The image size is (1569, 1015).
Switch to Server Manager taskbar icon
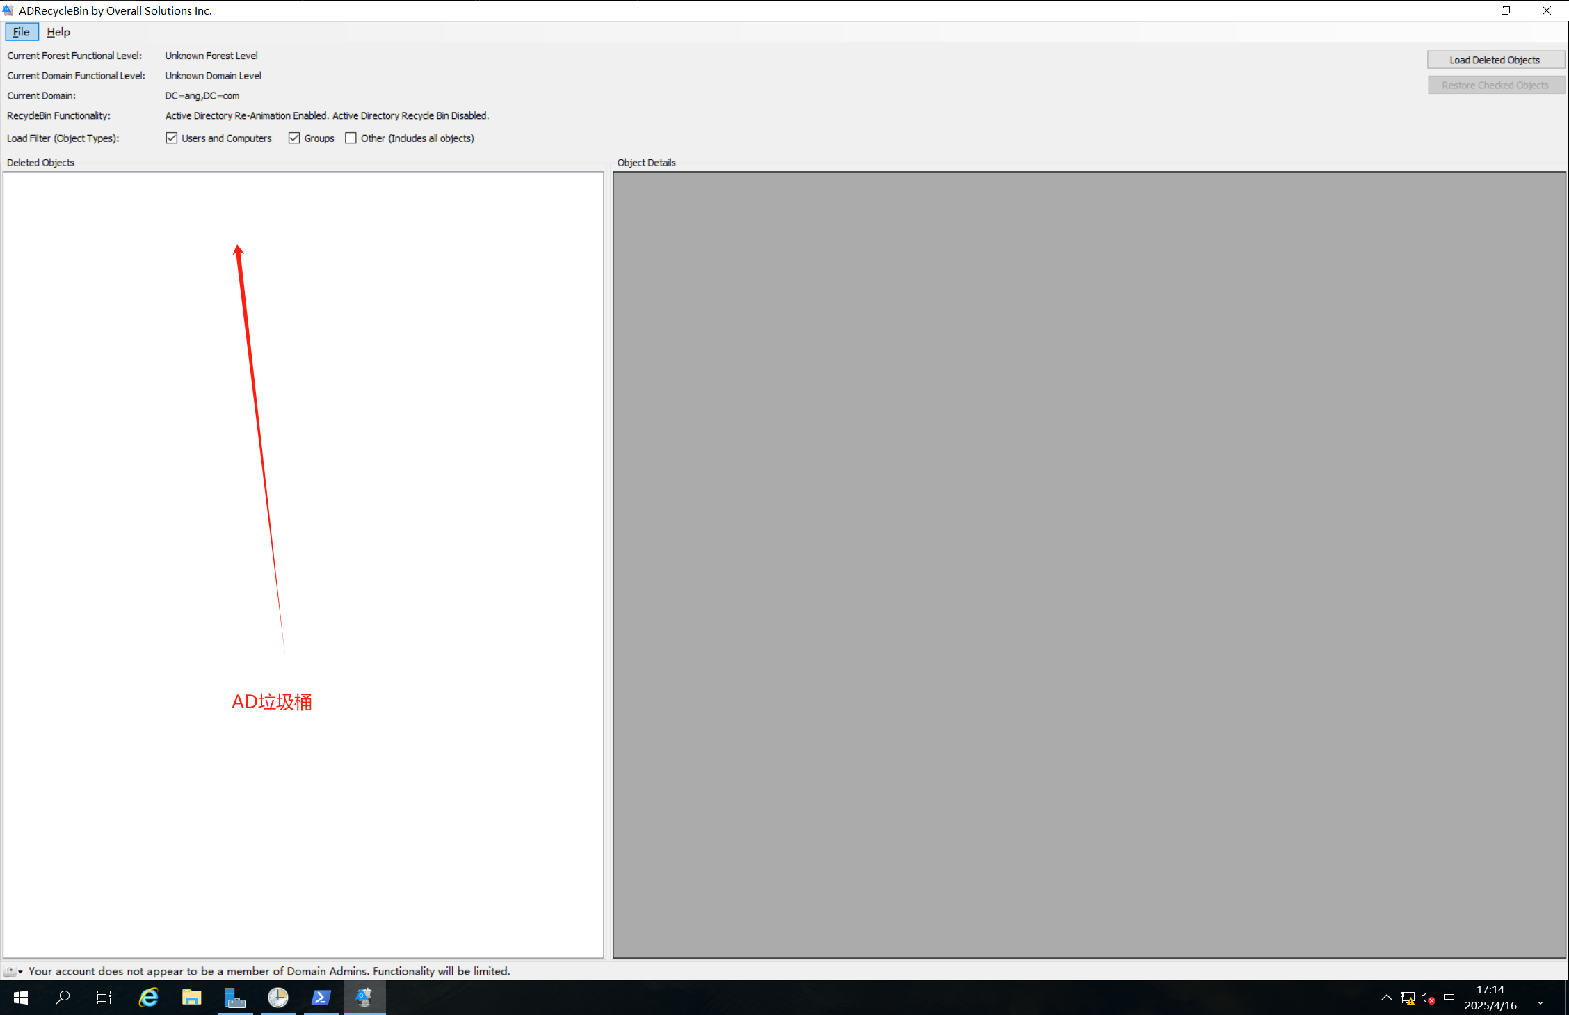234,998
